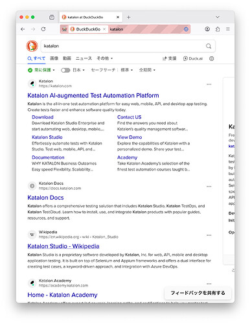Close the katalon at DuckDuckGo tab
This screenshot has width=250, height=324.
[x=118, y=17]
